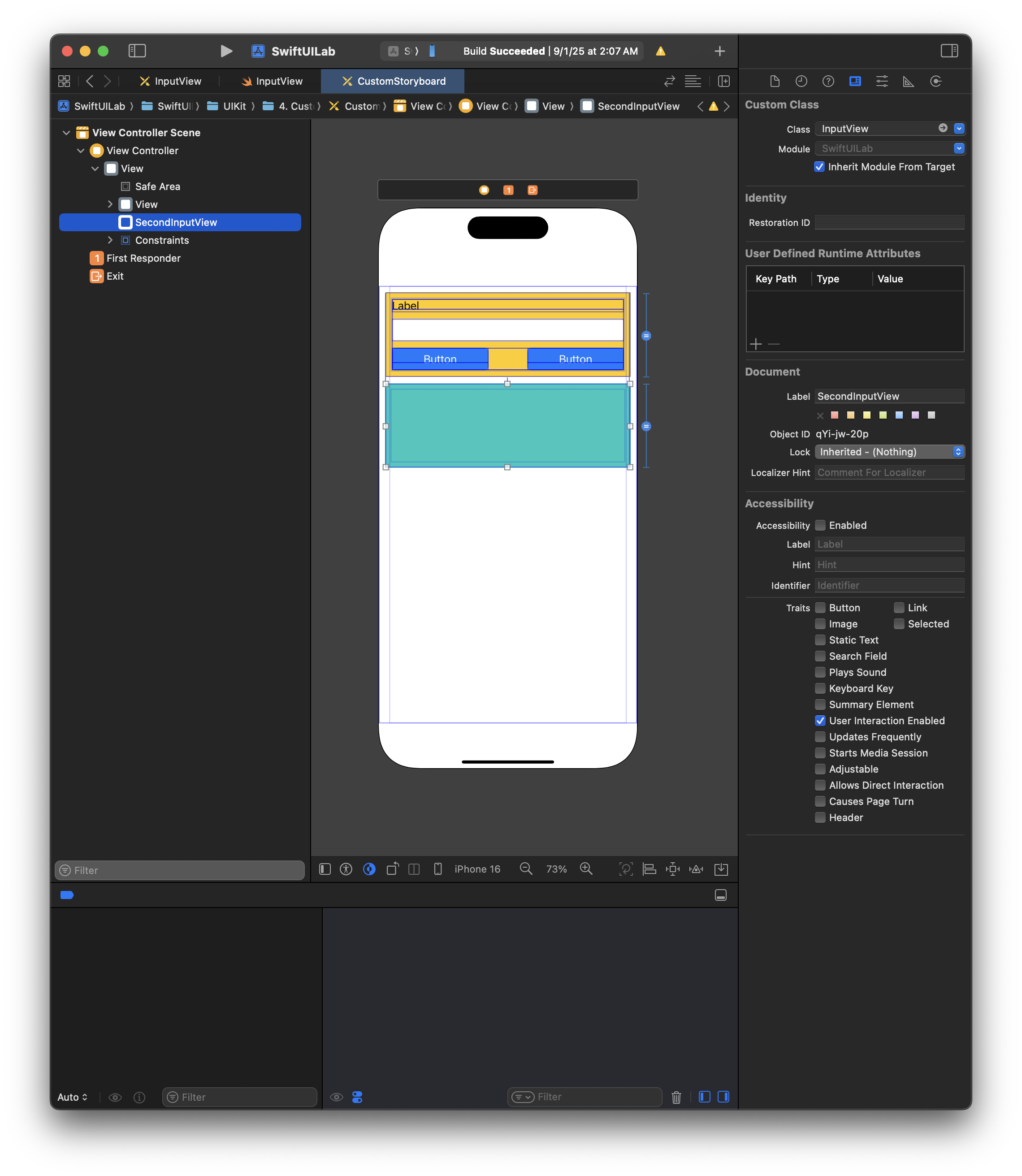
Task: Delete console output with trash icon
Action: [x=676, y=1097]
